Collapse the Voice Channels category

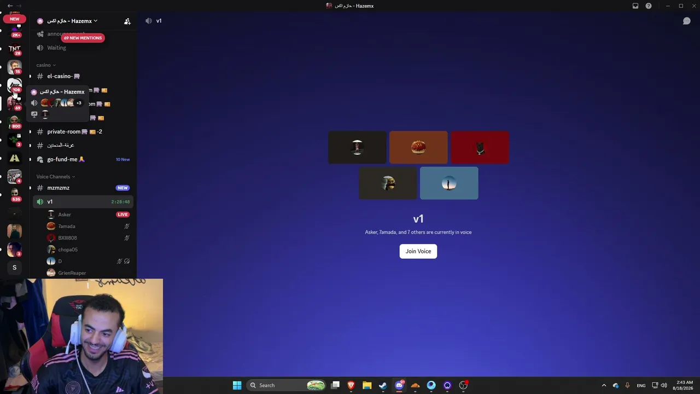tap(56, 177)
